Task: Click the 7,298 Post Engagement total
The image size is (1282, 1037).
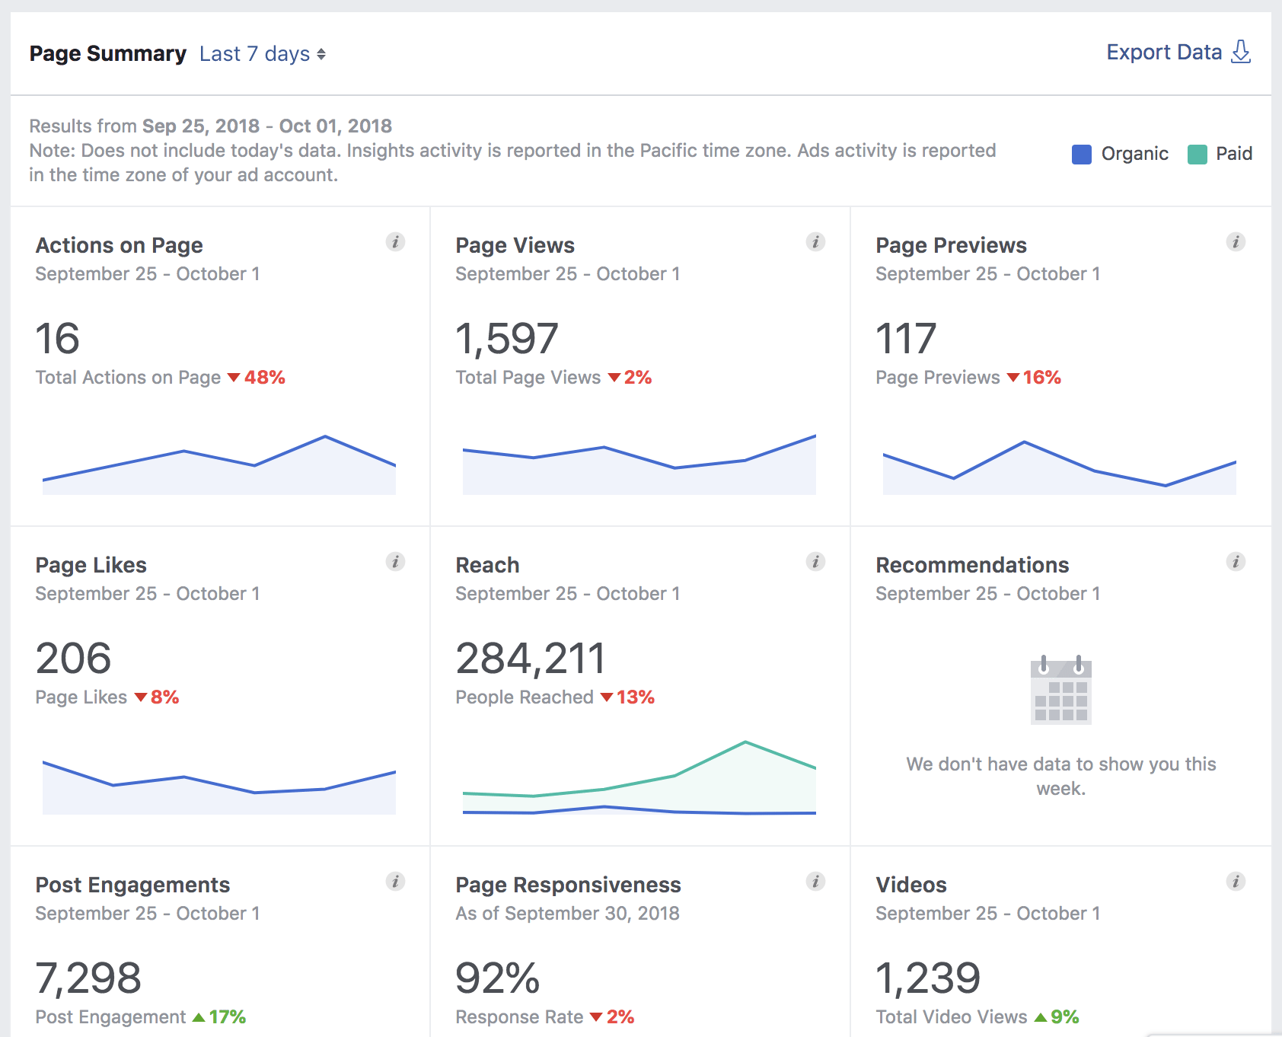Action: (89, 978)
